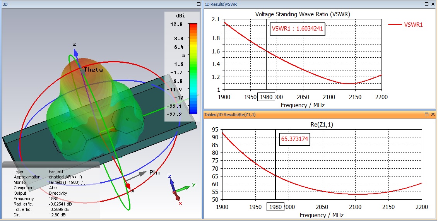The height and width of the screenshot is (221, 438).
Task: Click the blue z-axis arrowhead of farfield plot
Action: click(75, 52)
